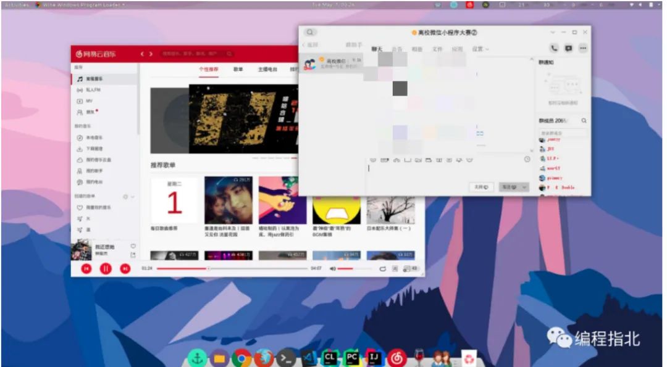Open the chat window's more options icon
This screenshot has width=667, height=367.
pos(583,49)
